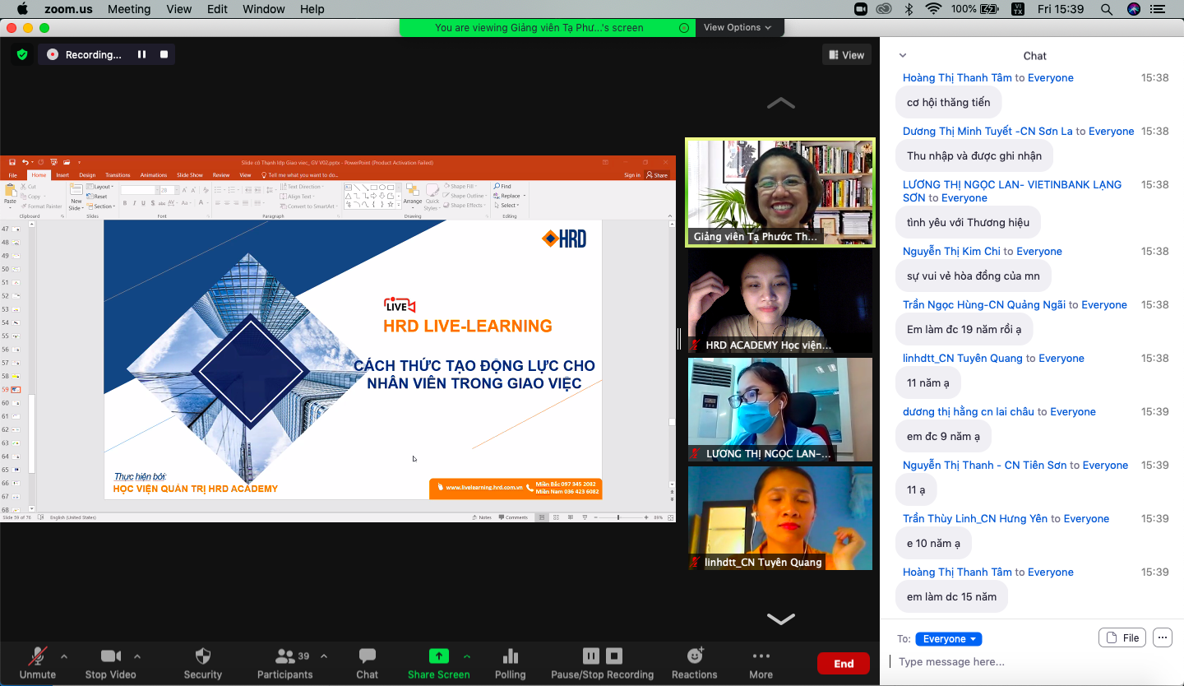This screenshot has height=686, width=1184.
Task: Click the PowerPoint zoom slider handle
Action: [618, 517]
